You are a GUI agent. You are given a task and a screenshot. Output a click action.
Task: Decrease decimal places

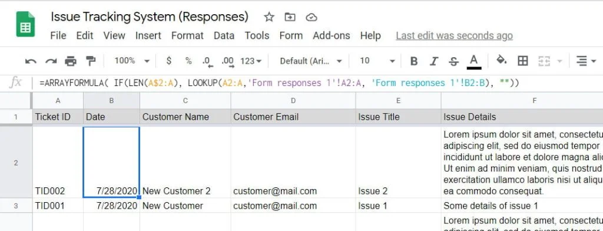tap(207, 61)
